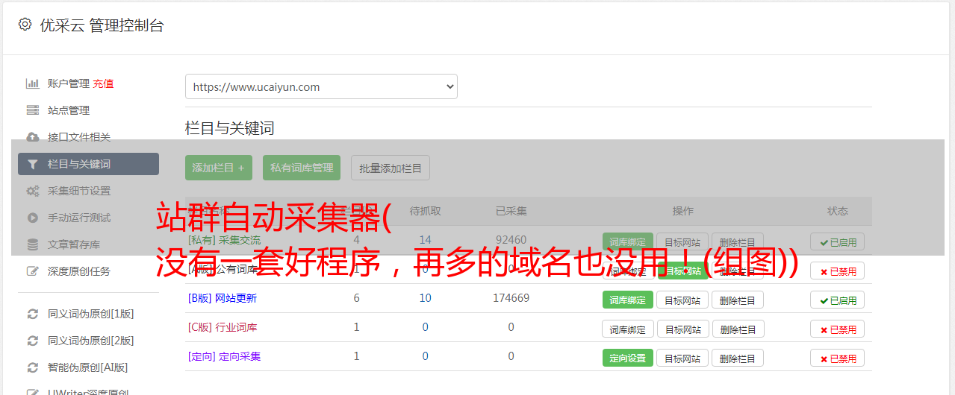Image resolution: width=955 pixels, height=395 pixels.
Task: Click pending count 10 in 网站更新 row
Action: point(426,298)
